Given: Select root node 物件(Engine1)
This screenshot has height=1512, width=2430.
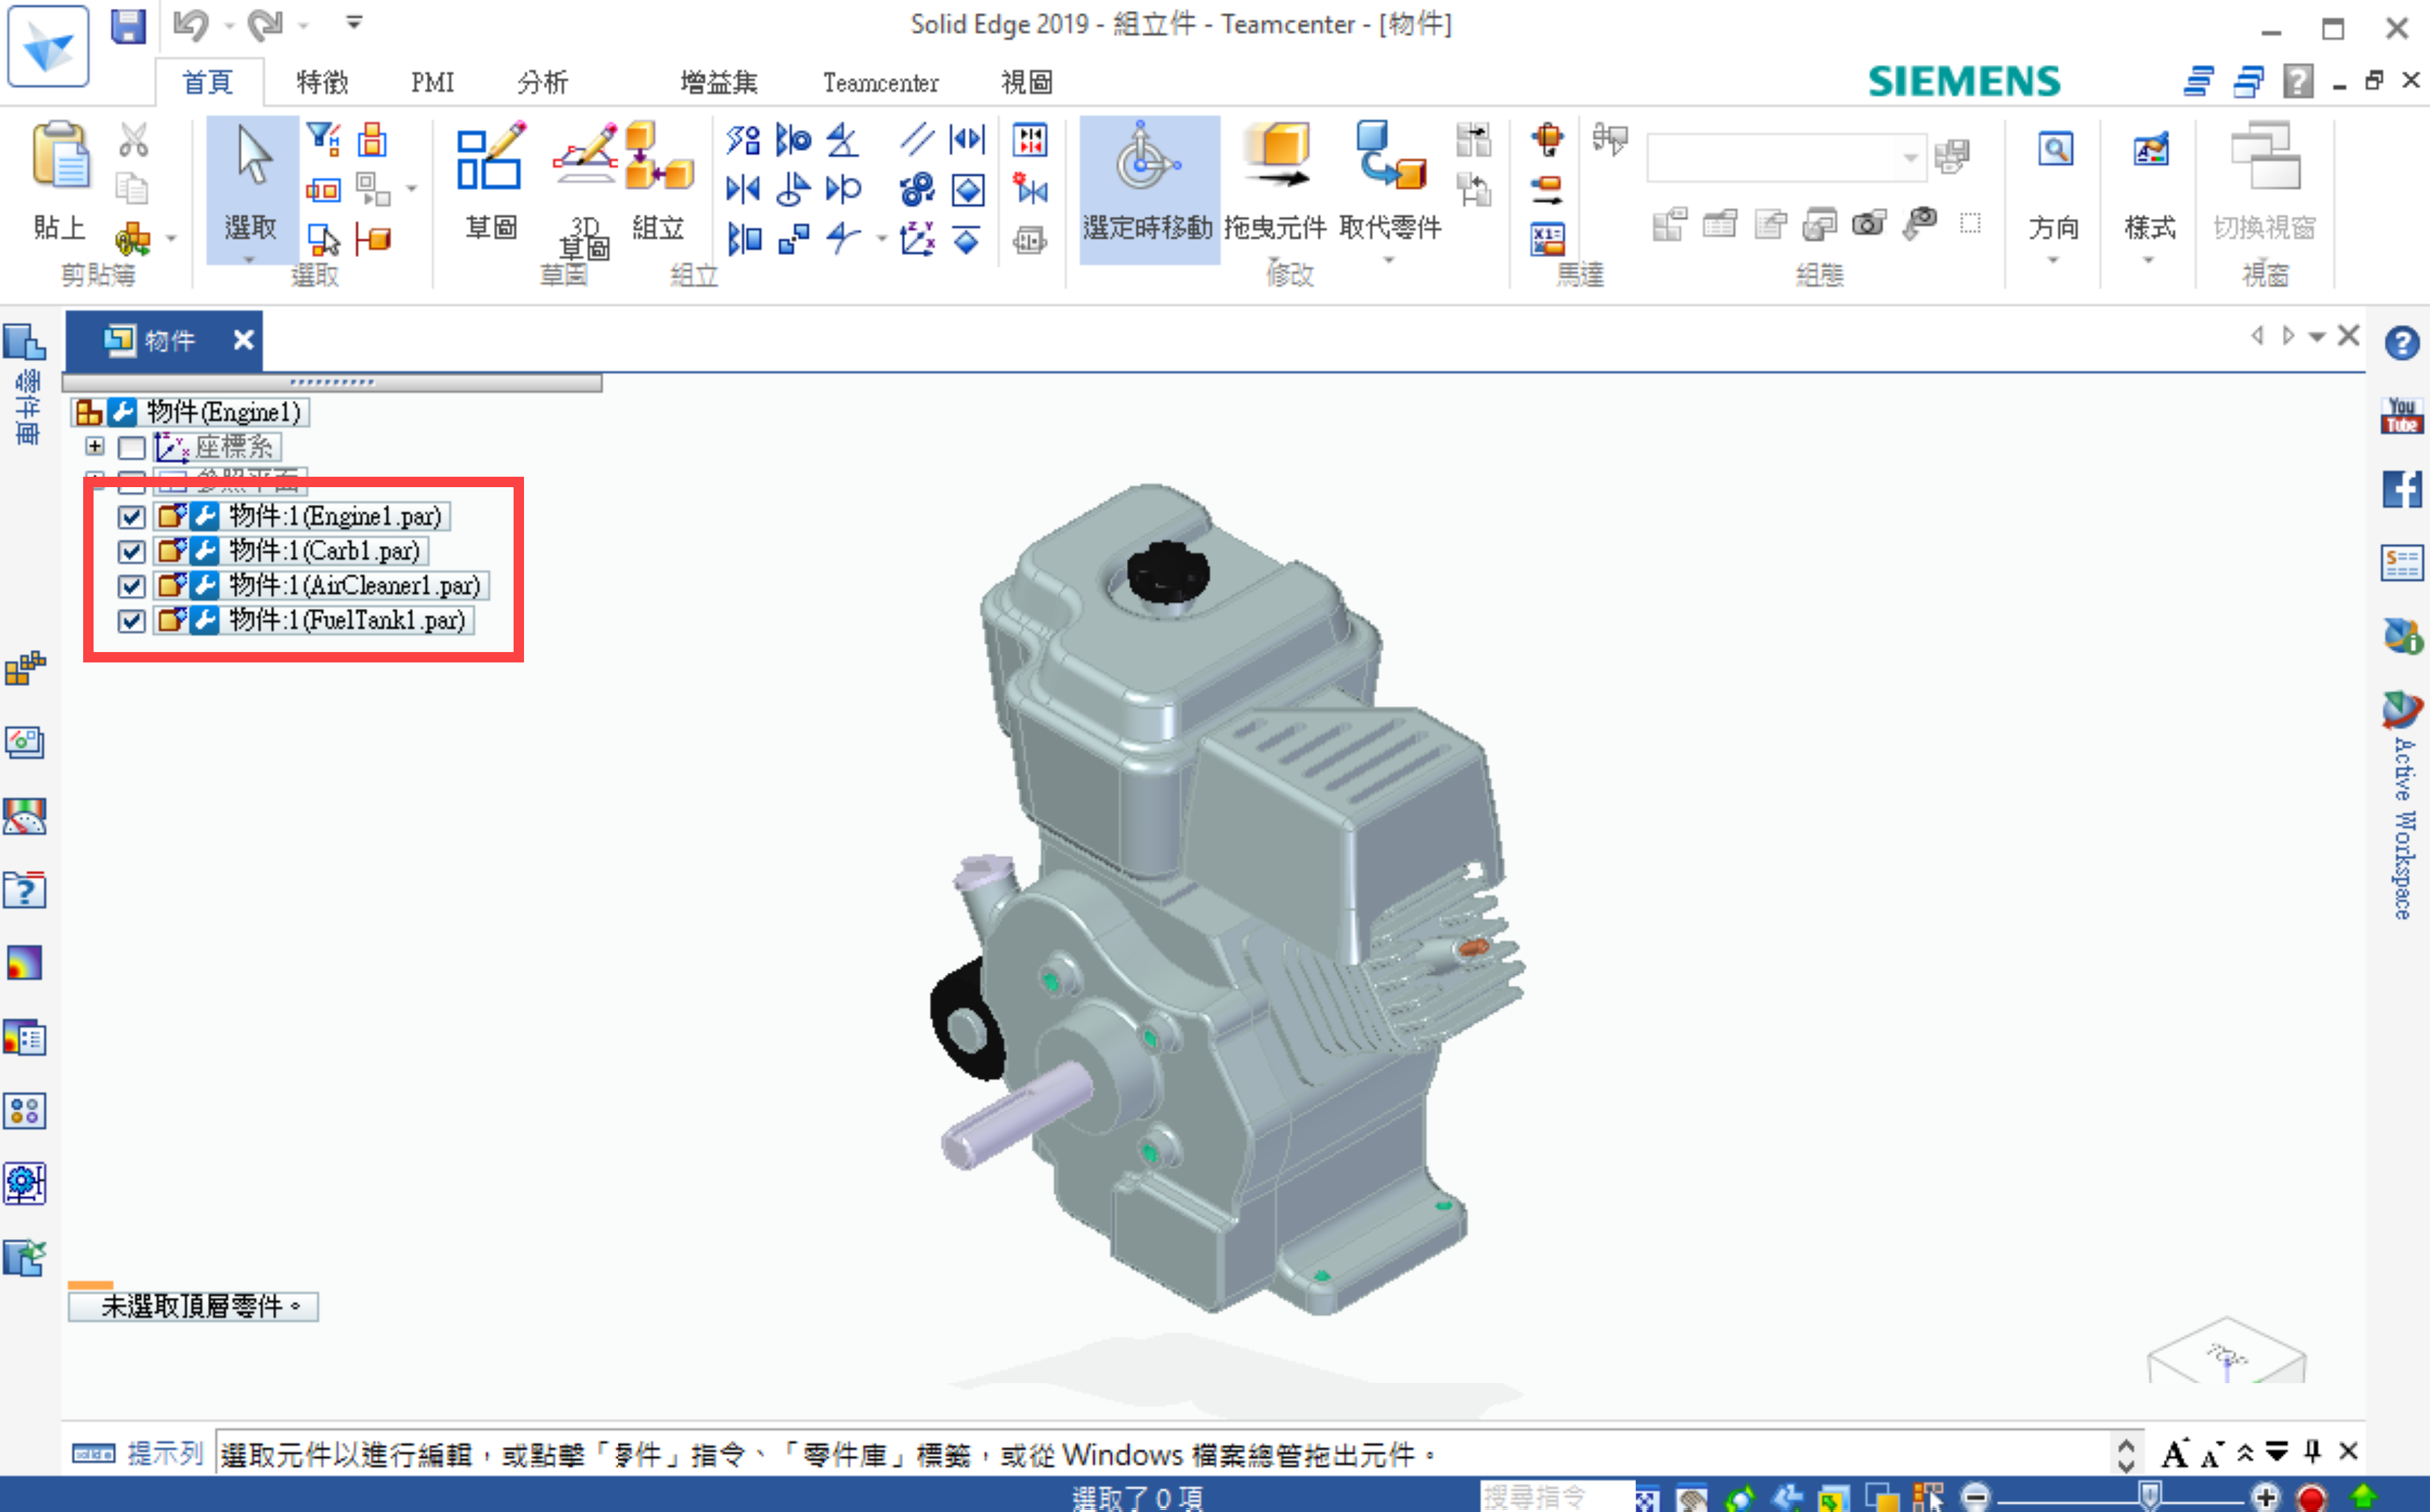Looking at the screenshot, I should point(224,412).
